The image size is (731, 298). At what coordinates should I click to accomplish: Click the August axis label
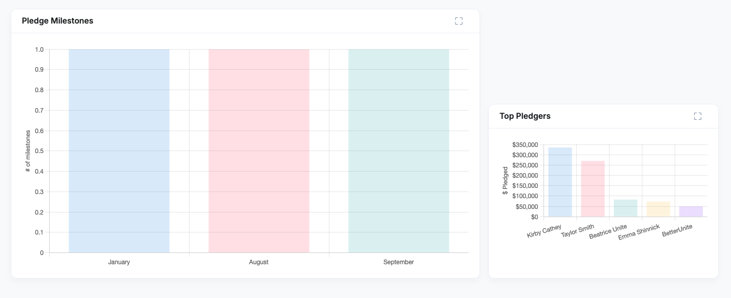(259, 262)
